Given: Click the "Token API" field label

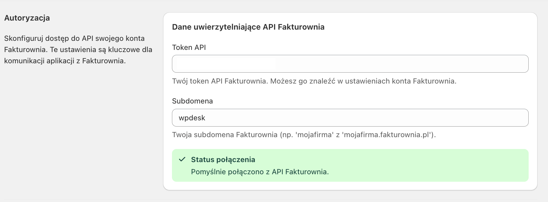Looking at the screenshot, I should 189,47.
